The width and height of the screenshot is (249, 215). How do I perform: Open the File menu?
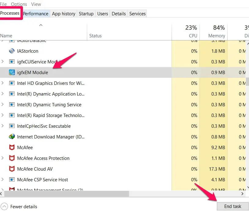(x=3, y=4)
